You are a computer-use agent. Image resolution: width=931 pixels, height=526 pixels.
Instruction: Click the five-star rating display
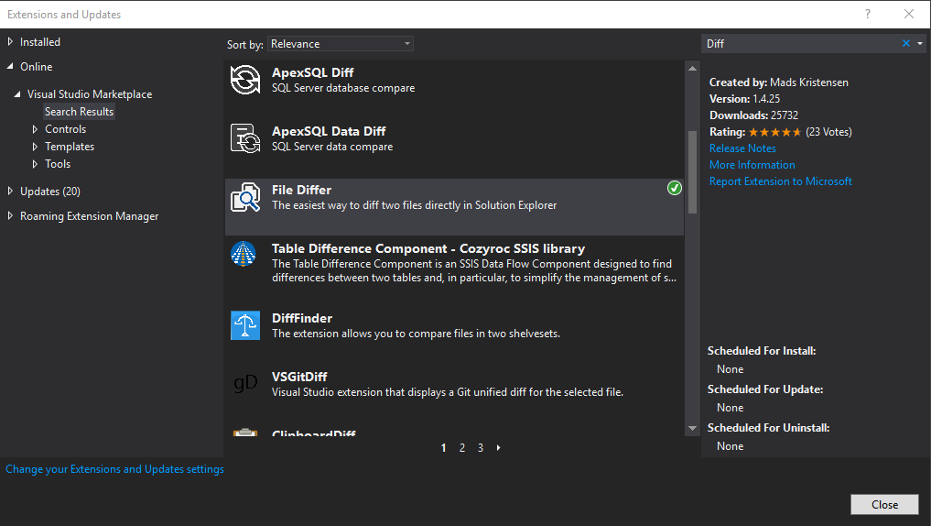774,132
